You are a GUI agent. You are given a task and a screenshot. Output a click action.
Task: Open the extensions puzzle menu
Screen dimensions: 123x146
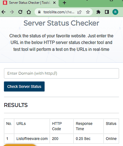98,12
